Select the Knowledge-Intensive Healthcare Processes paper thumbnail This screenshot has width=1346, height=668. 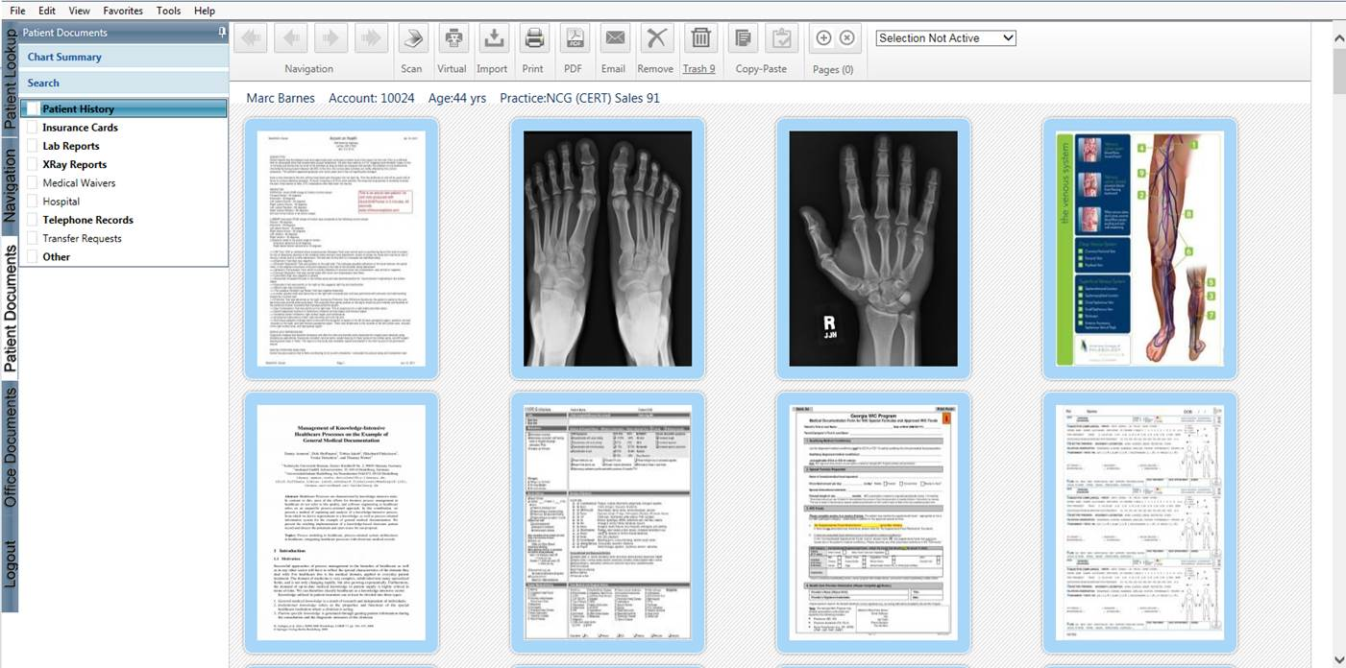tap(341, 522)
